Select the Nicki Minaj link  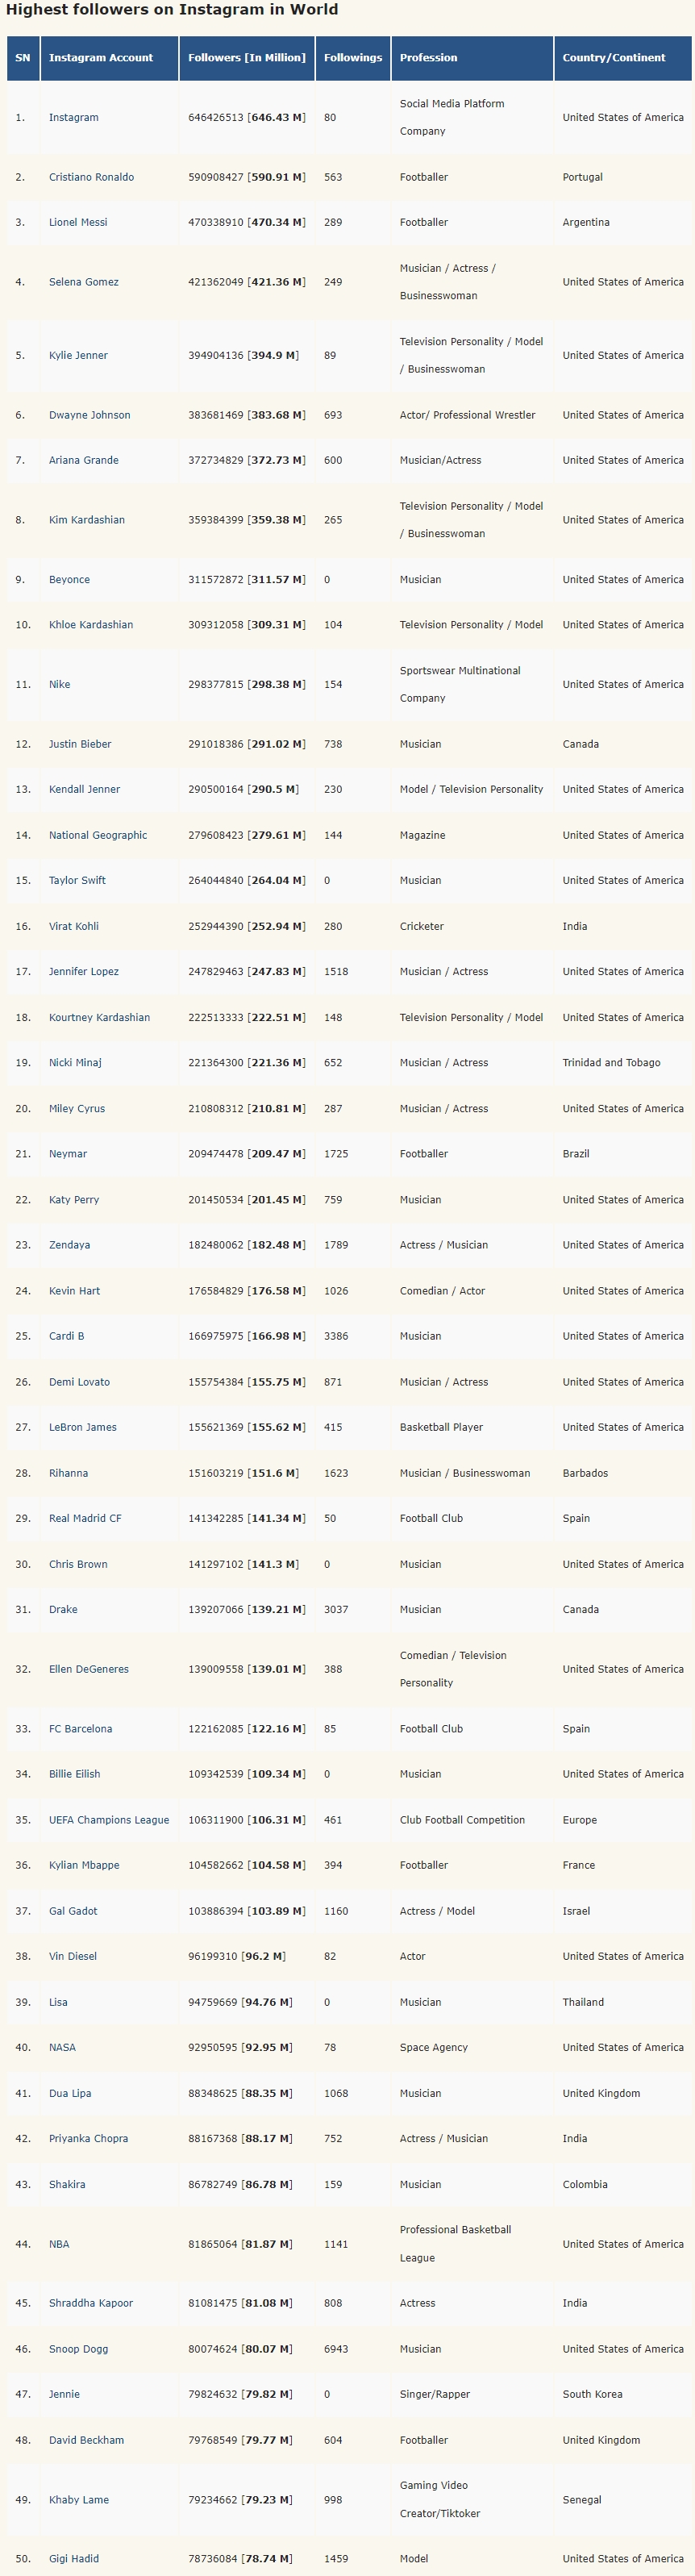point(75,1062)
